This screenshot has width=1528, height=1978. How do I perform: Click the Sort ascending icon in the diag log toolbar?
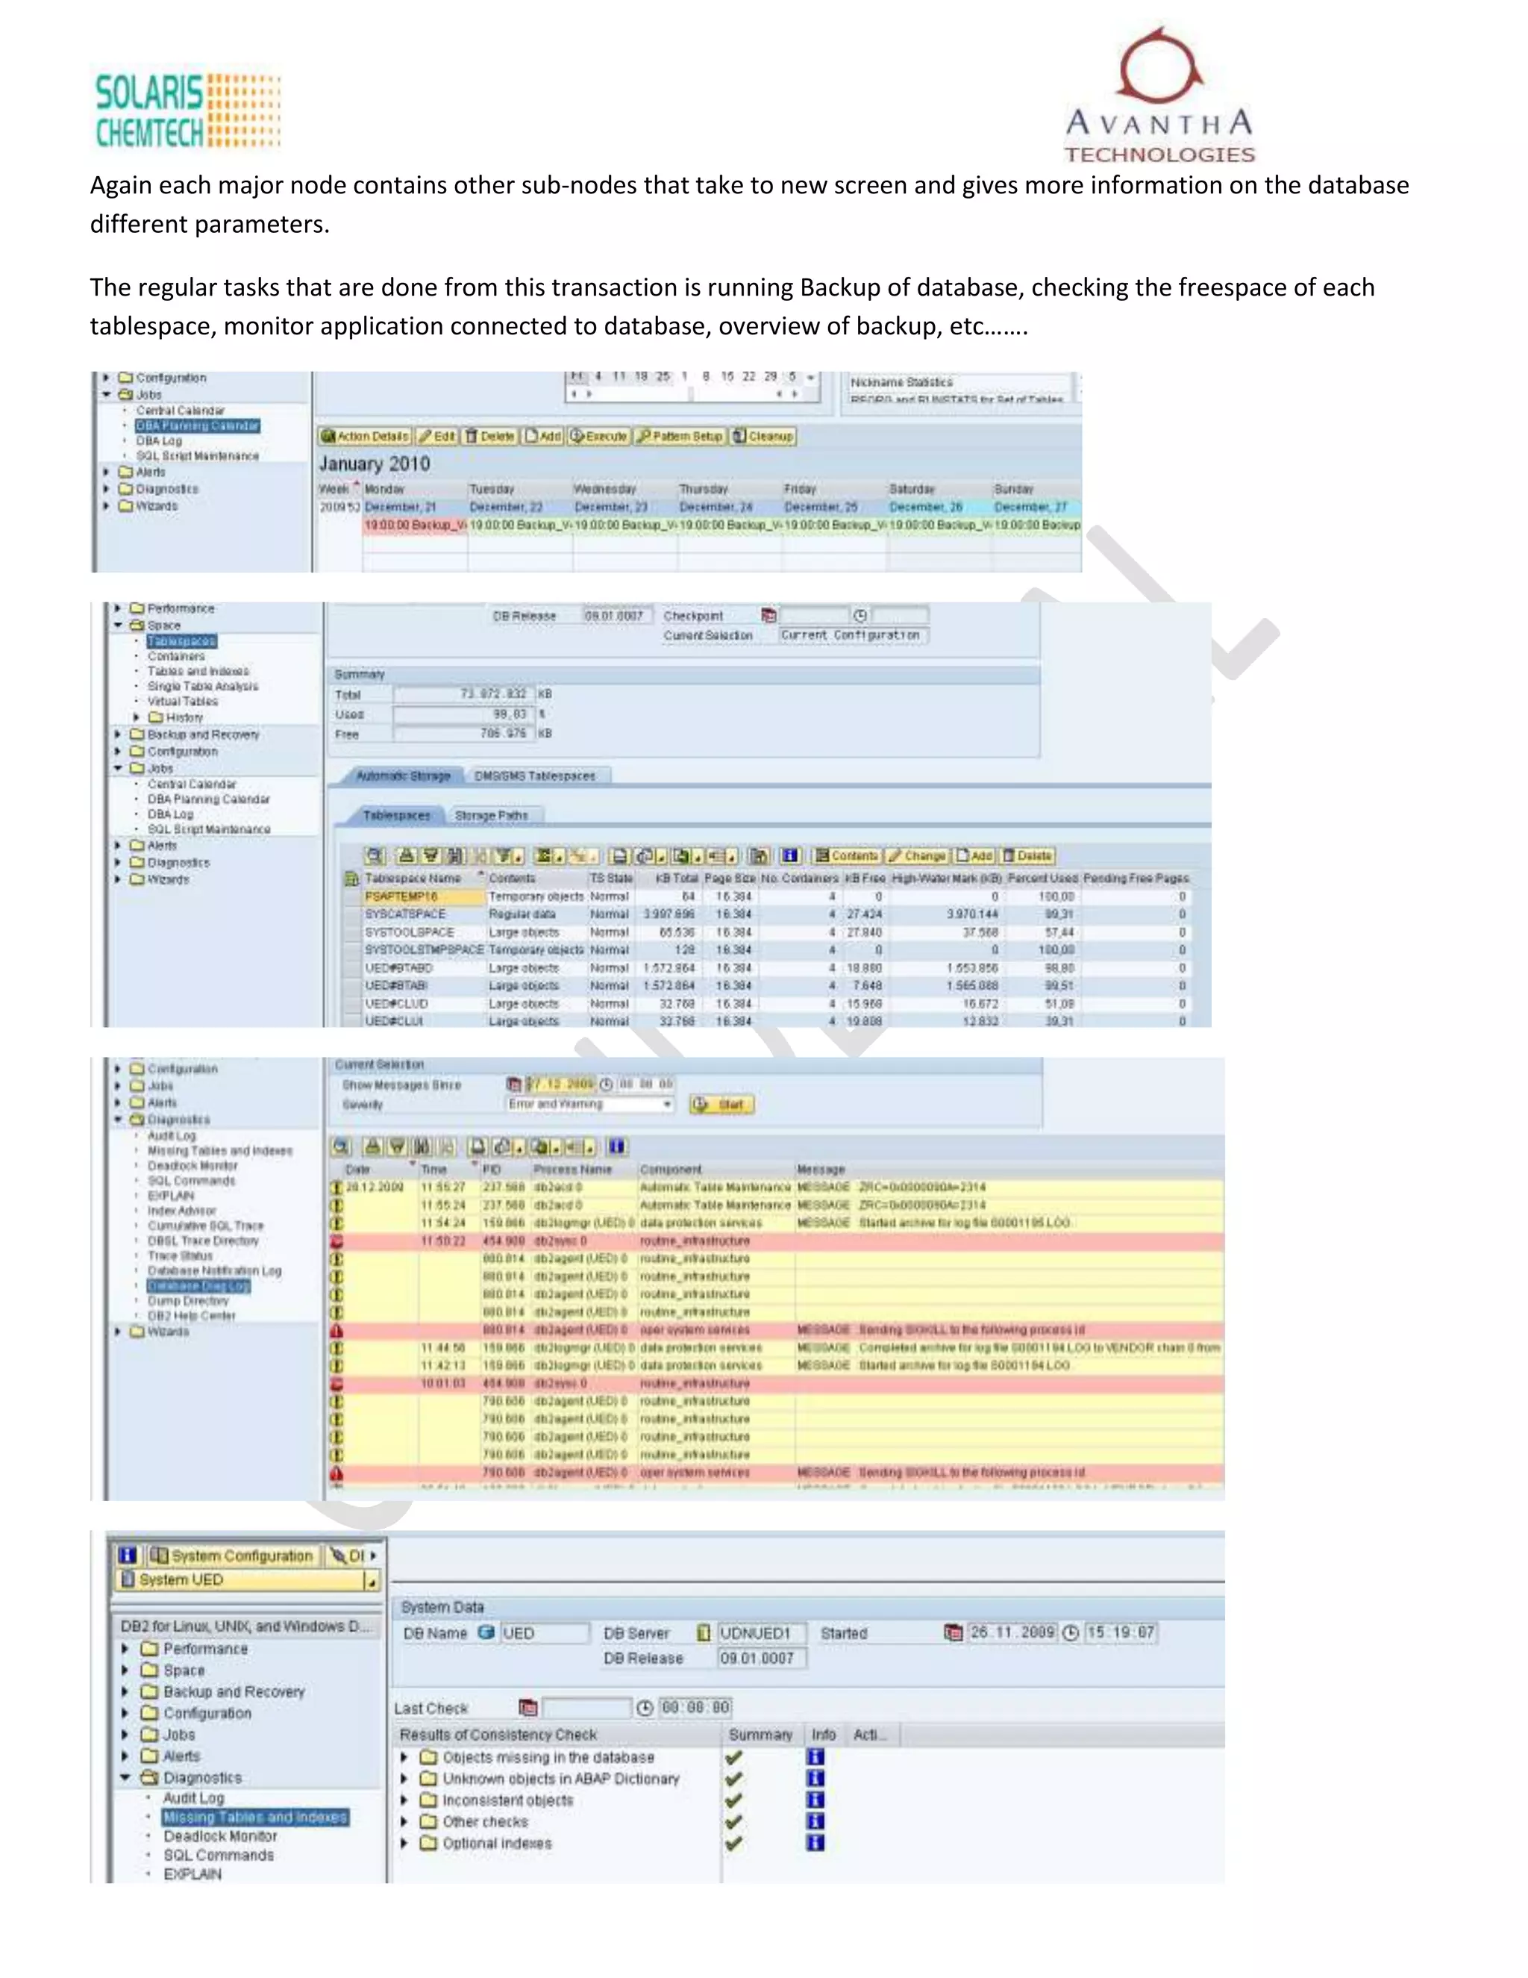[373, 1146]
